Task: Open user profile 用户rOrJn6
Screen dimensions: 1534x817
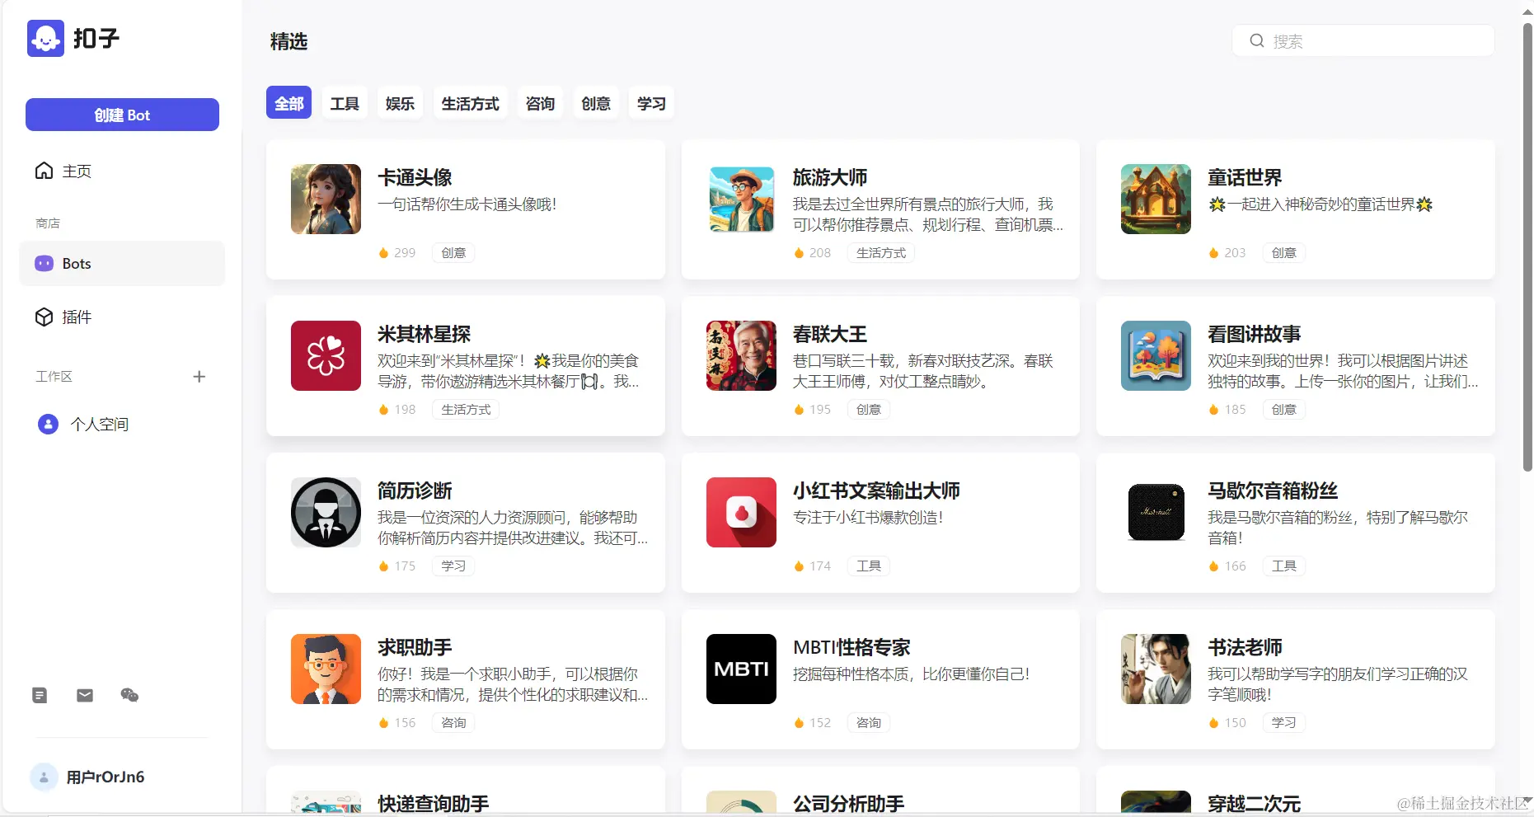Action: coord(105,777)
